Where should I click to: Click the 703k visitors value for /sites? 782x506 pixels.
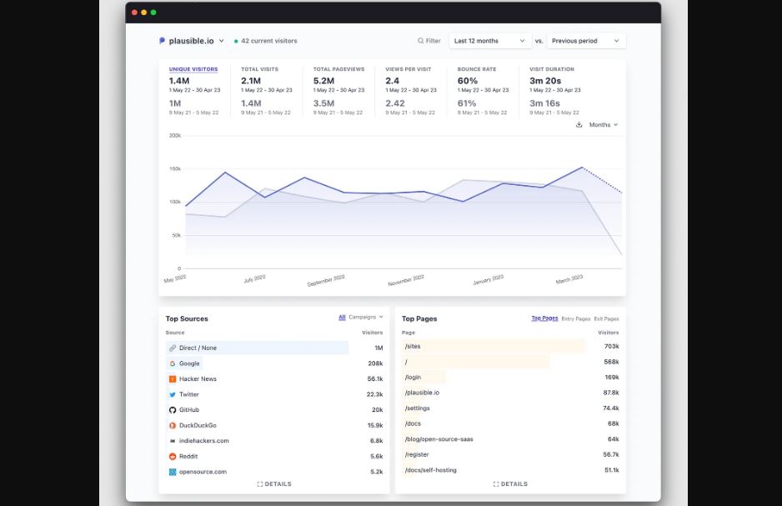611,346
